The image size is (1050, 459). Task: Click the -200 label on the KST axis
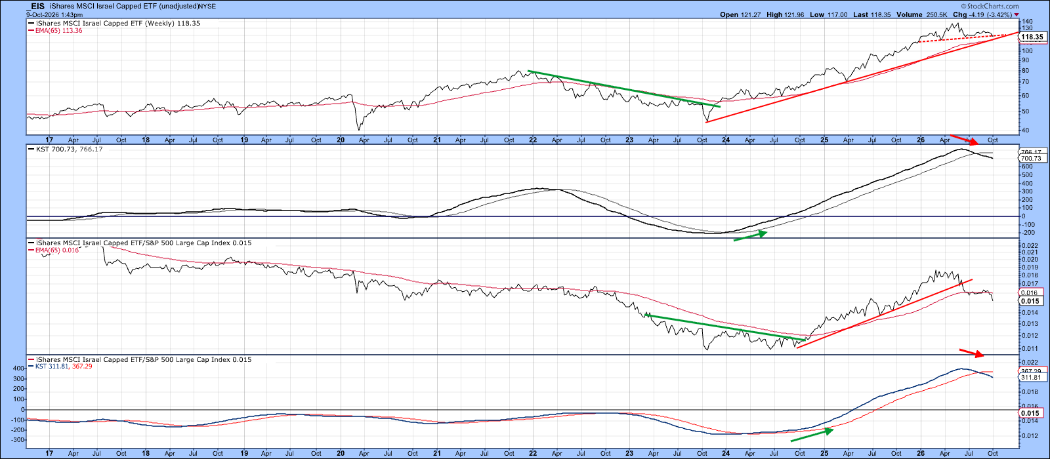click(x=1028, y=233)
